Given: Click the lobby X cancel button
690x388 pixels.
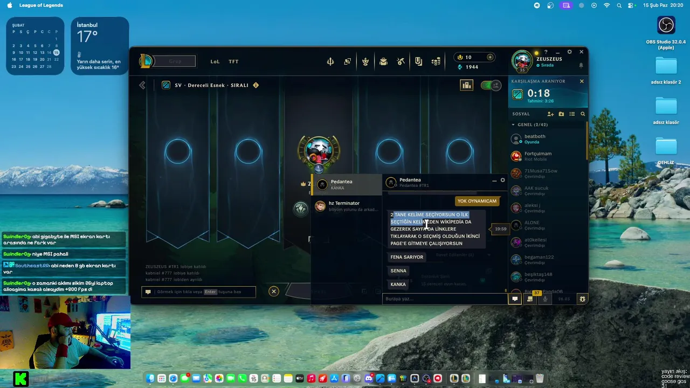Looking at the screenshot, I should click(x=274, y=292).
